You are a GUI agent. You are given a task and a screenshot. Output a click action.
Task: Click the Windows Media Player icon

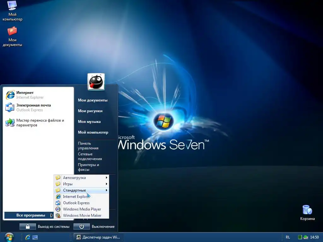coord(58,209)
